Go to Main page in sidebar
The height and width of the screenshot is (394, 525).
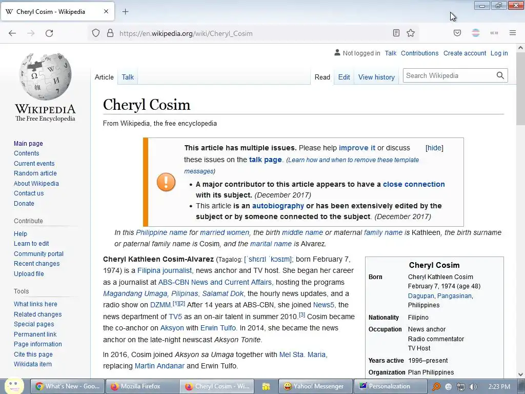(x=29, y=144)
